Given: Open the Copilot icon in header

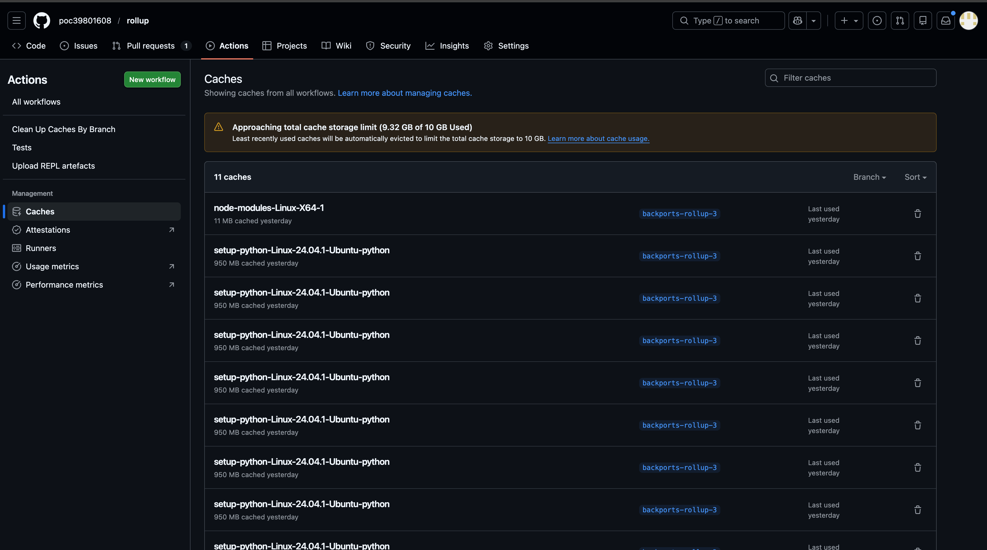Looking at the screenshot, I should (797, 21).
